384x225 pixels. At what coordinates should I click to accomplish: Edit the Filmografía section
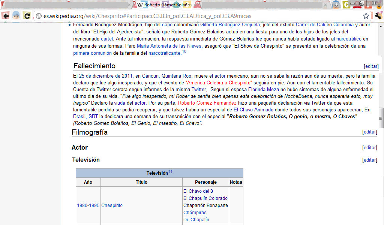tap(369, 132)
